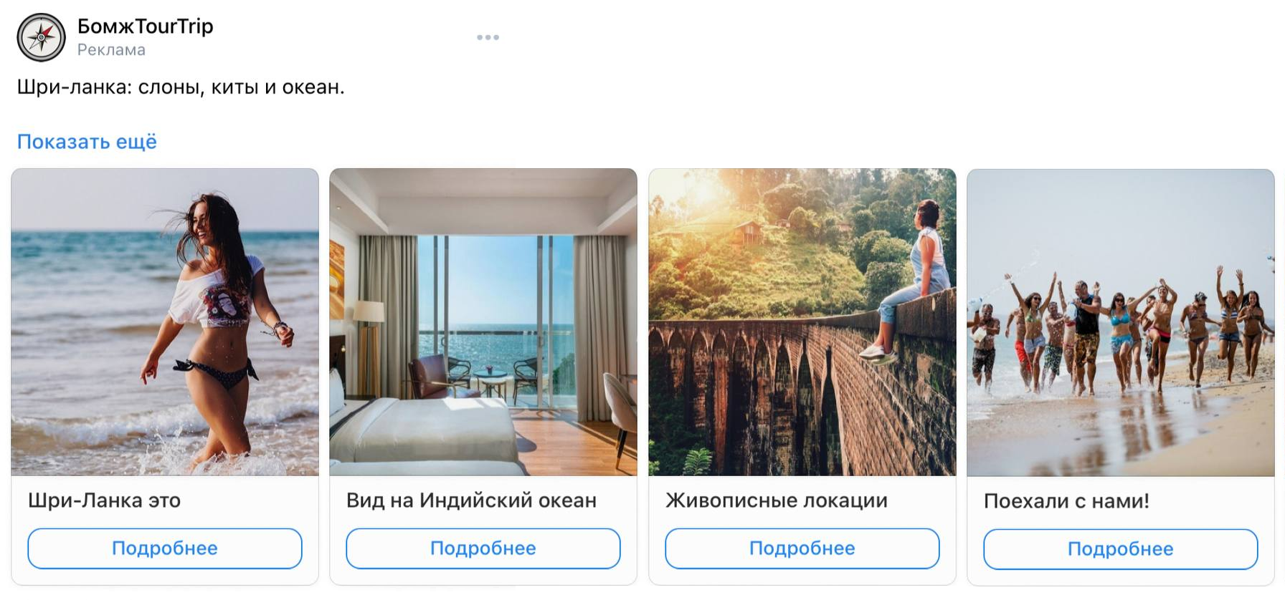Click the Реклама label under page name
The height and width of the screenshot is (600, 1285).
[111, 50]
